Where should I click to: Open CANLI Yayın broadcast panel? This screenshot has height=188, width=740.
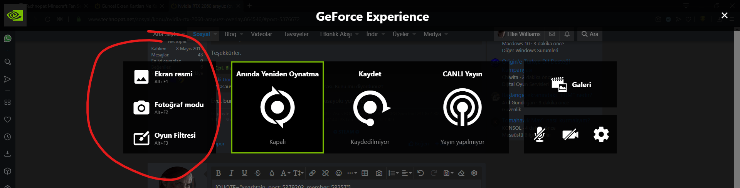tap(462, 107)
